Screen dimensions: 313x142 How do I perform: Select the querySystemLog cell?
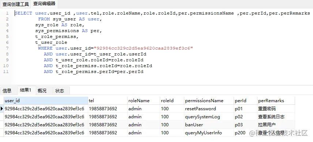pos(209,117)
